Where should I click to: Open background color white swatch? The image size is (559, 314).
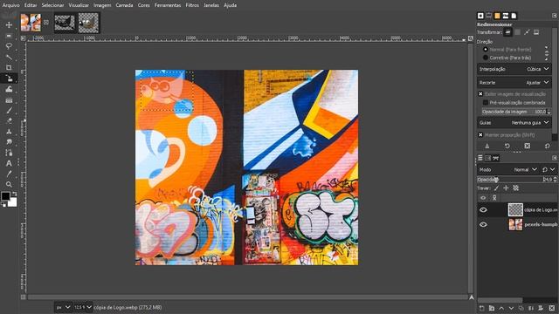[13, 203]
